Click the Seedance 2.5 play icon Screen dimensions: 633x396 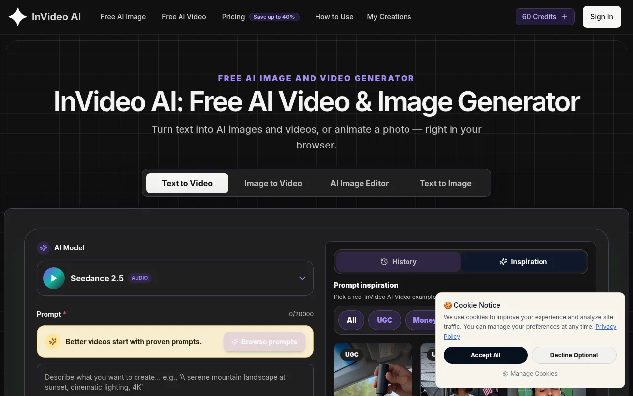point(54,278)
